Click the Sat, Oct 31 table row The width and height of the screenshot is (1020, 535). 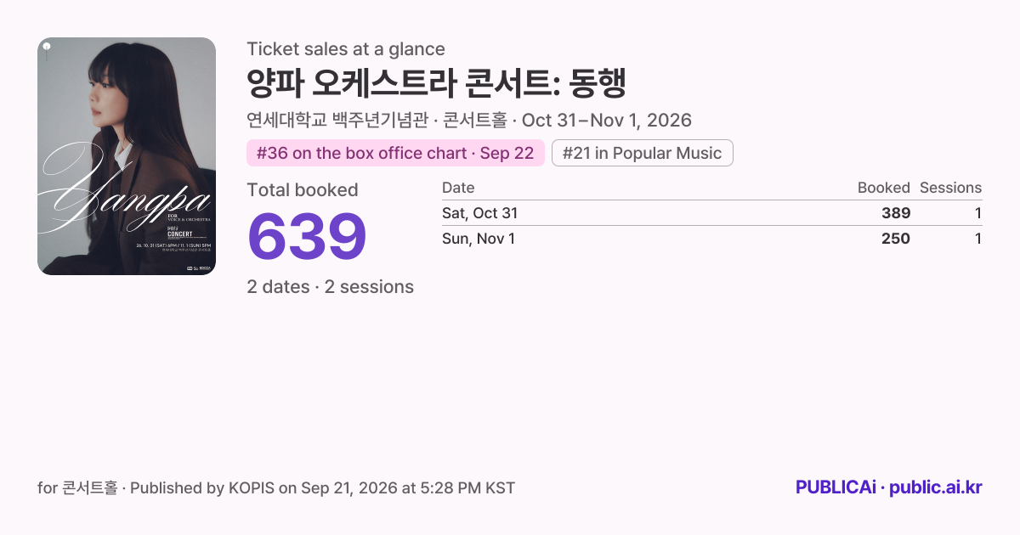point(711,213)
